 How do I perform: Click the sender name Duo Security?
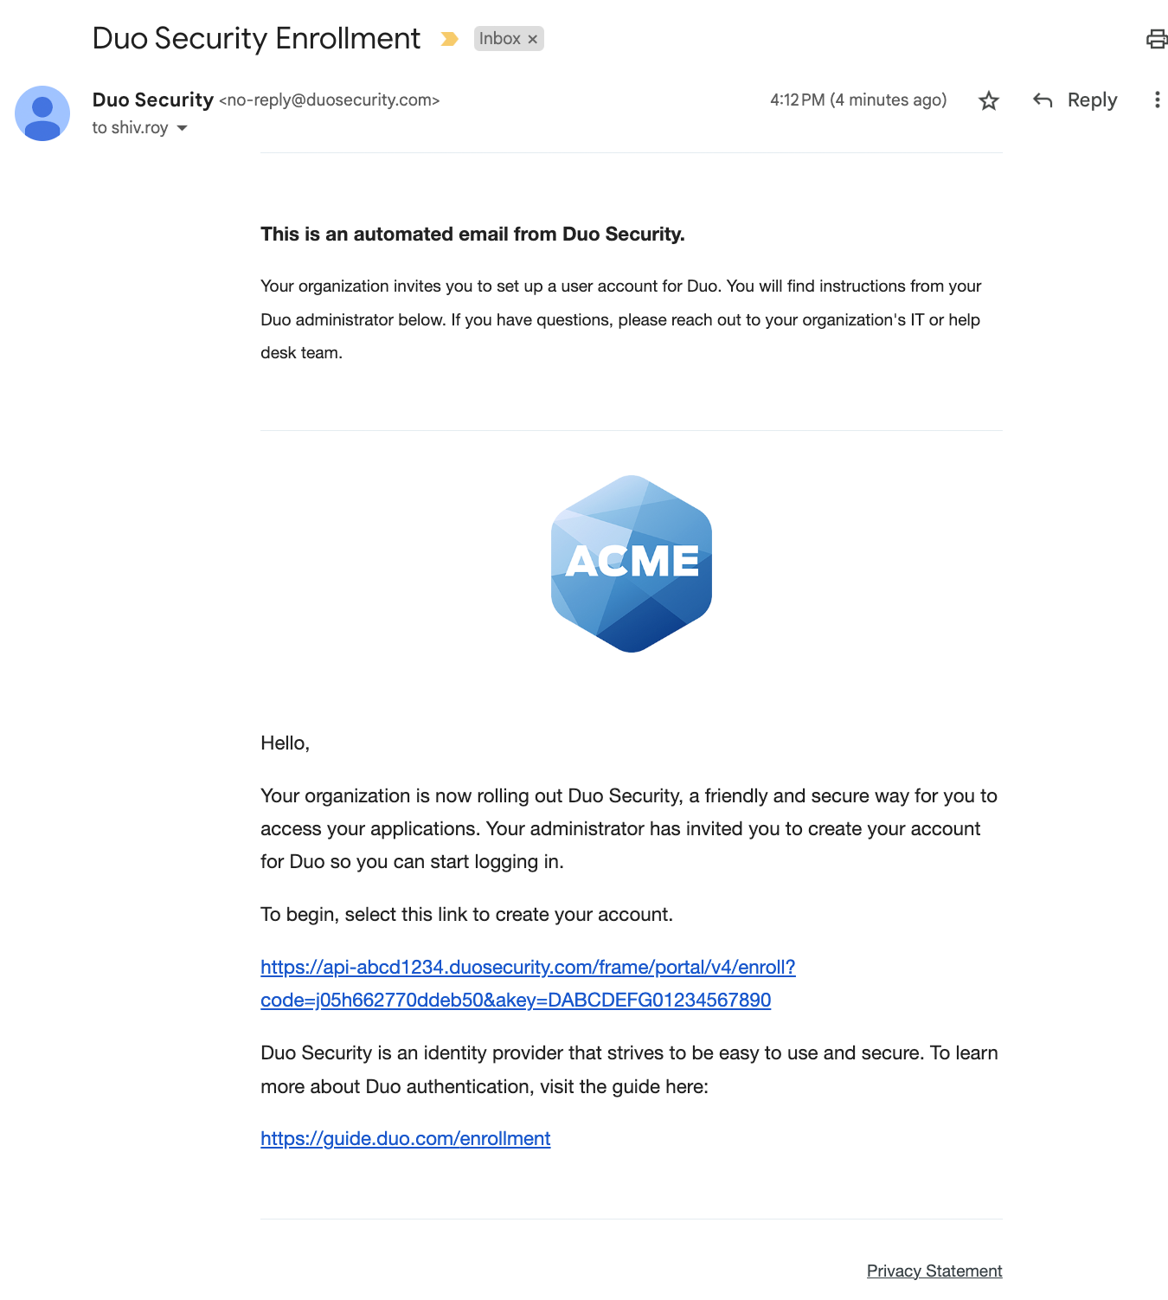click(152, 100)
